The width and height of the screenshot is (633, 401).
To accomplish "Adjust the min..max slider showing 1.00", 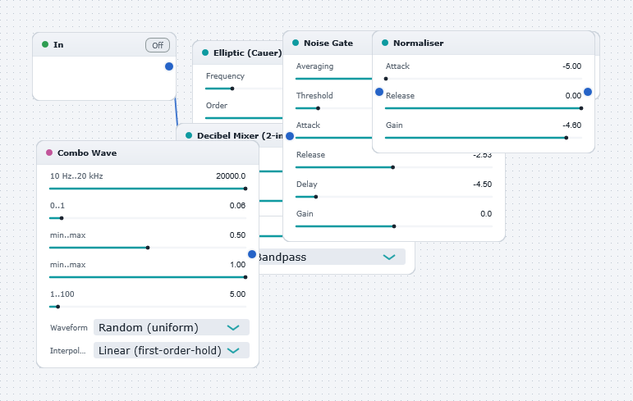I will coord(148,277).
